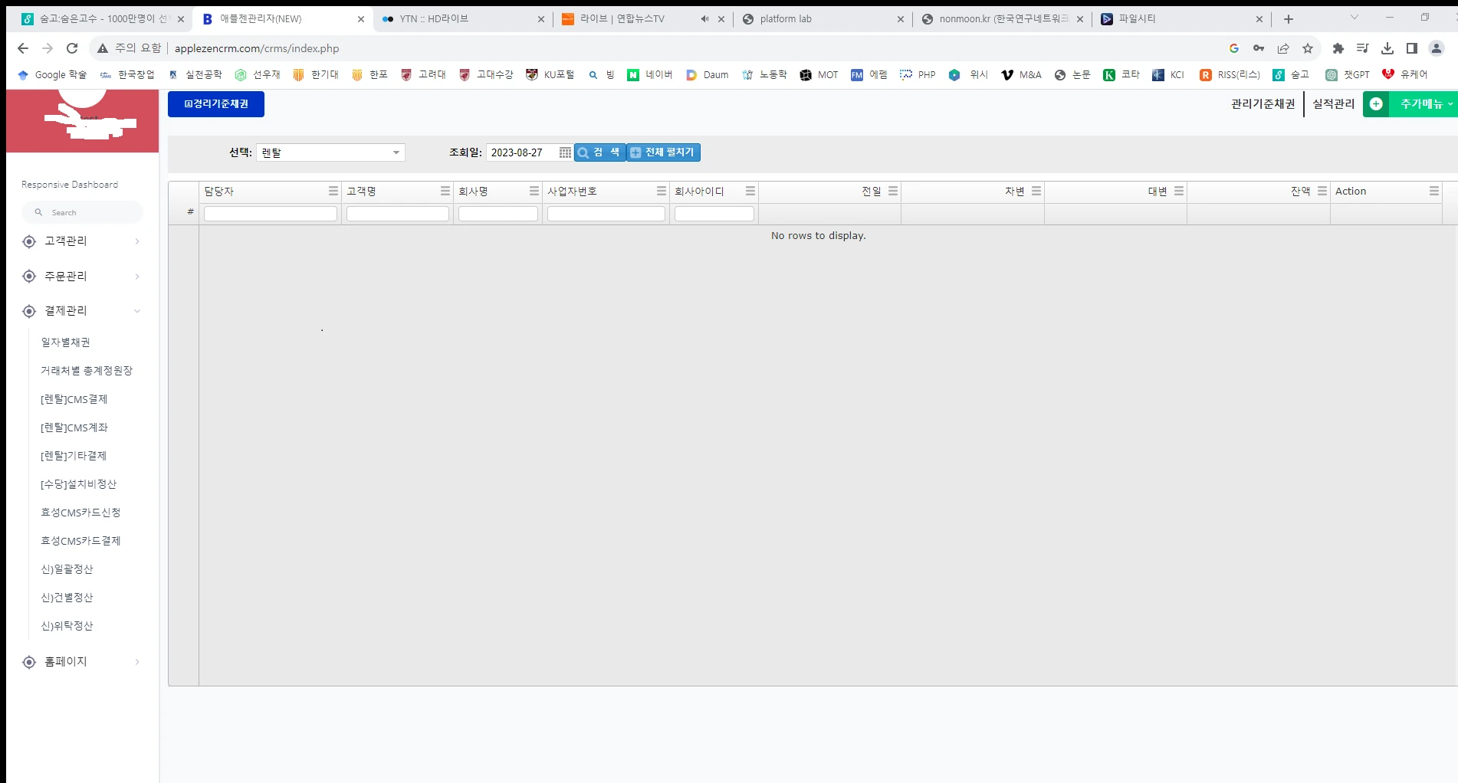Open the 회사아이디 column menu icon

coord(750,191)
